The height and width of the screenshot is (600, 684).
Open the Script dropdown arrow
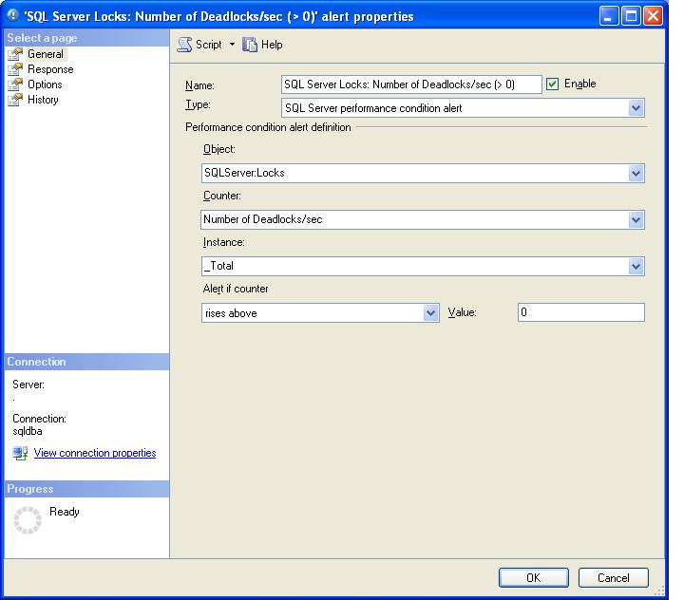[x=232, y=44]
